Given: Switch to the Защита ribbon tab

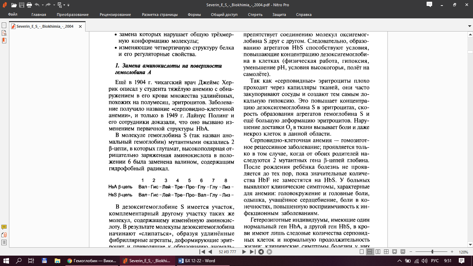Looking at the screenshot, I should coord(279,15).
